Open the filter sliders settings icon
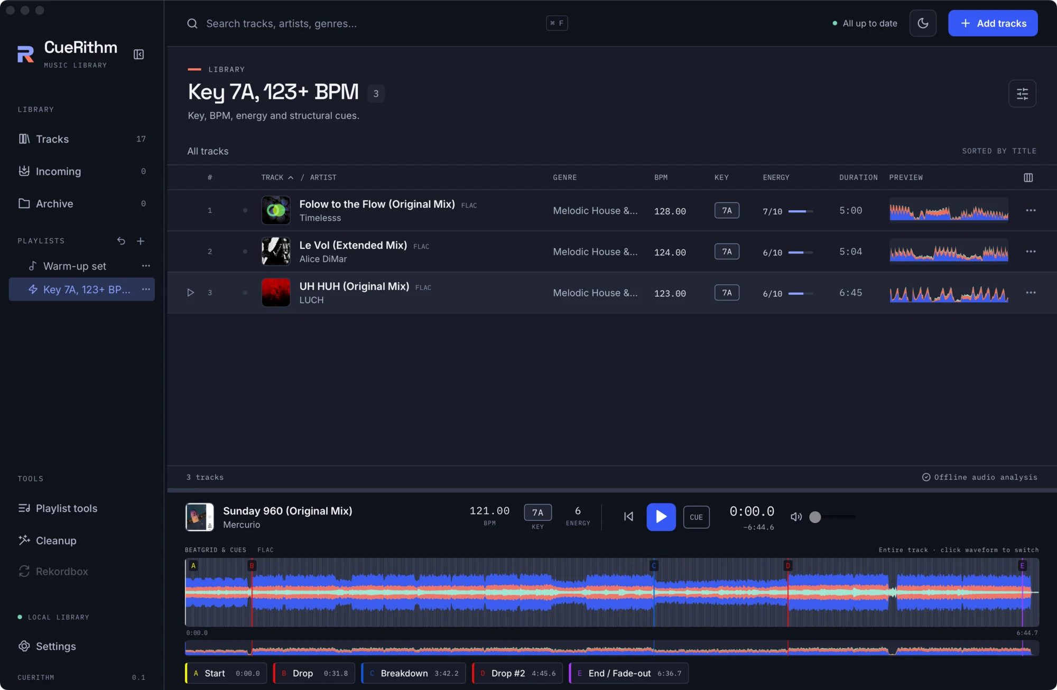The width and height of the screenshot is (1057, 690). pyautogui.click(x=1022, y=94)
